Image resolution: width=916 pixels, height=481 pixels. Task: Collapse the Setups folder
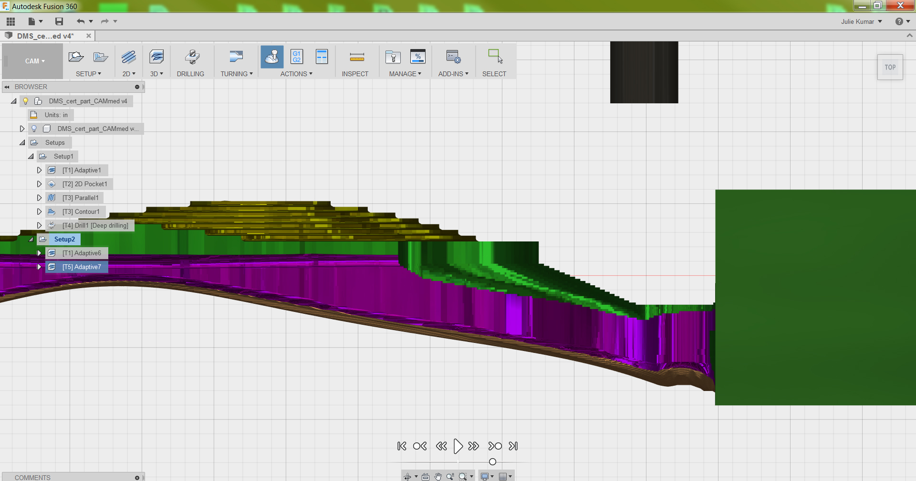(x=22, y=142)
